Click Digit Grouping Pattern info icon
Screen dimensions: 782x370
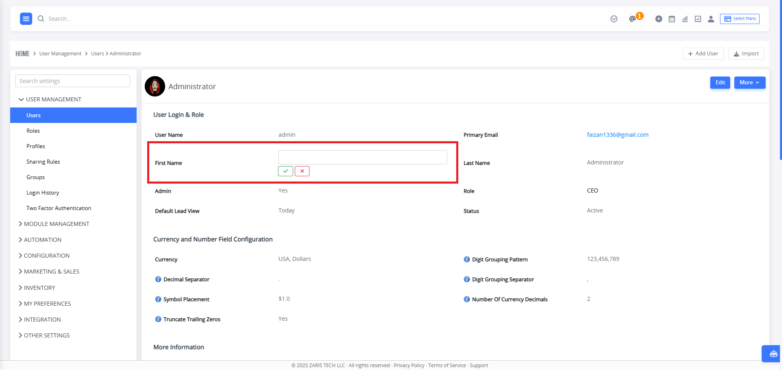tap(467, 259)
